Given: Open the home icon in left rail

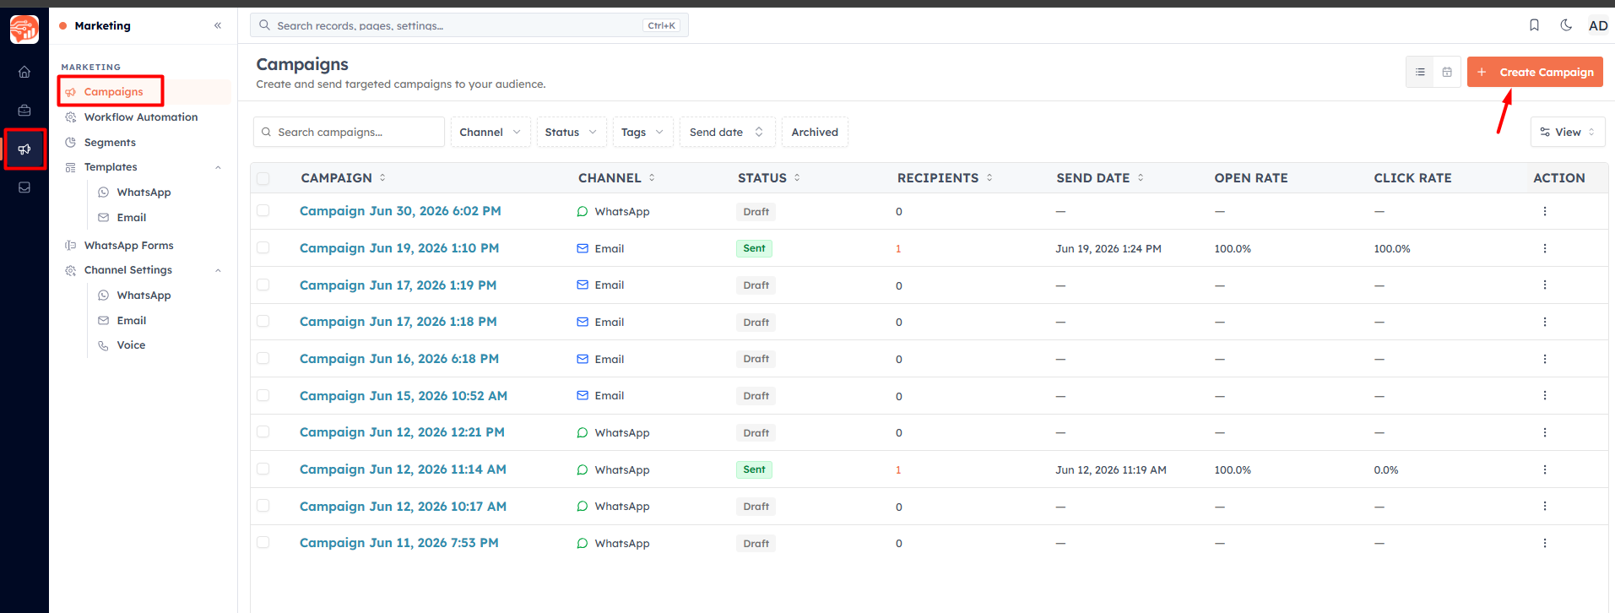Looking at the screenshot, I should point(24,72).
